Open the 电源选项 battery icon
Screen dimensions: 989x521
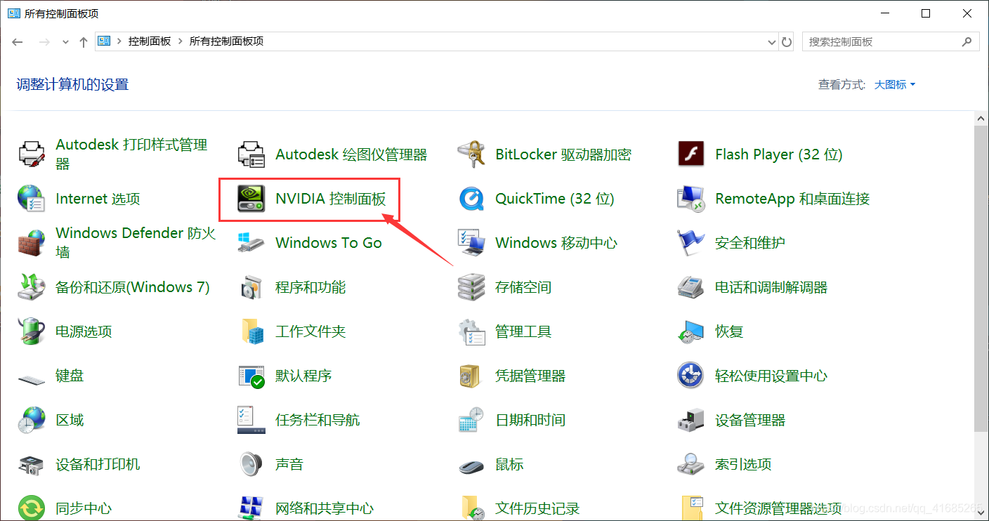point(32,331)
